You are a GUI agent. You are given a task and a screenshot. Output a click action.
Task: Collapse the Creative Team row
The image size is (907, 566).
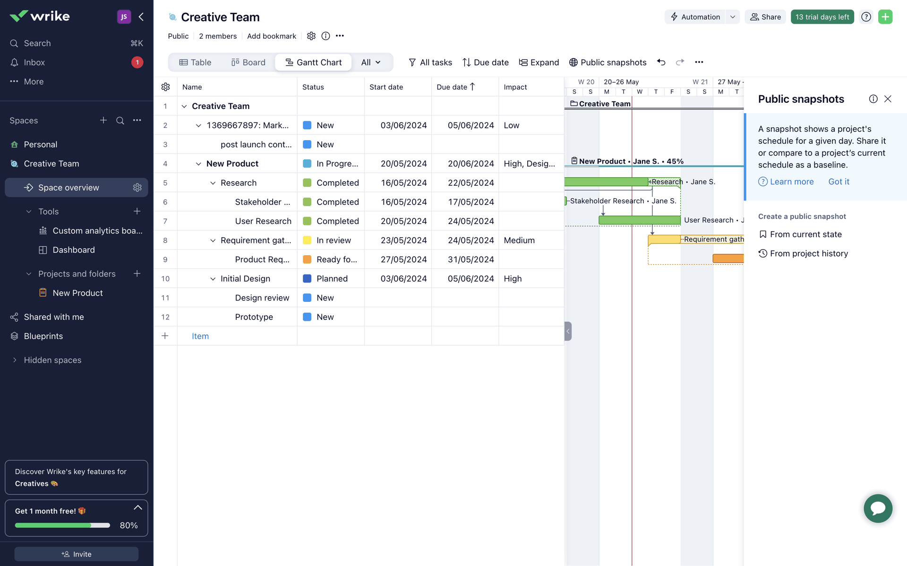184,106
